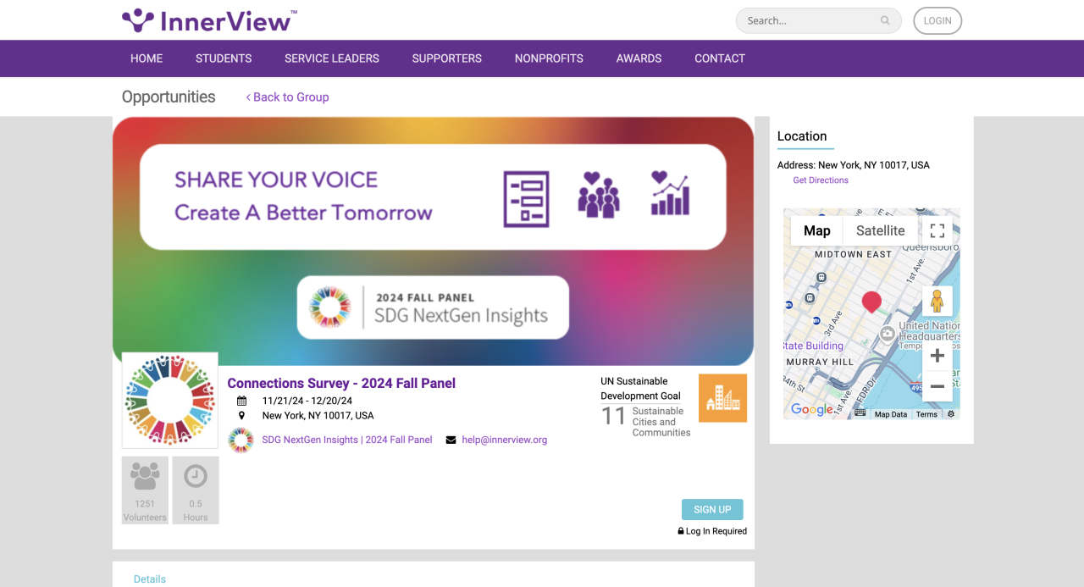
Task: Click the survey form icon in banner
Action: point(526,199)
